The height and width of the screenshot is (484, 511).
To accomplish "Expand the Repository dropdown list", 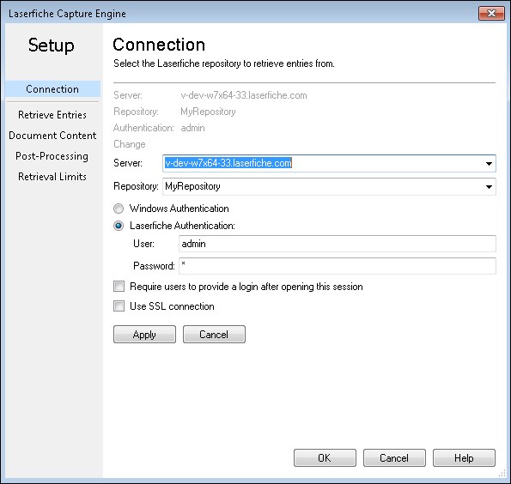I will coord(489,186).
